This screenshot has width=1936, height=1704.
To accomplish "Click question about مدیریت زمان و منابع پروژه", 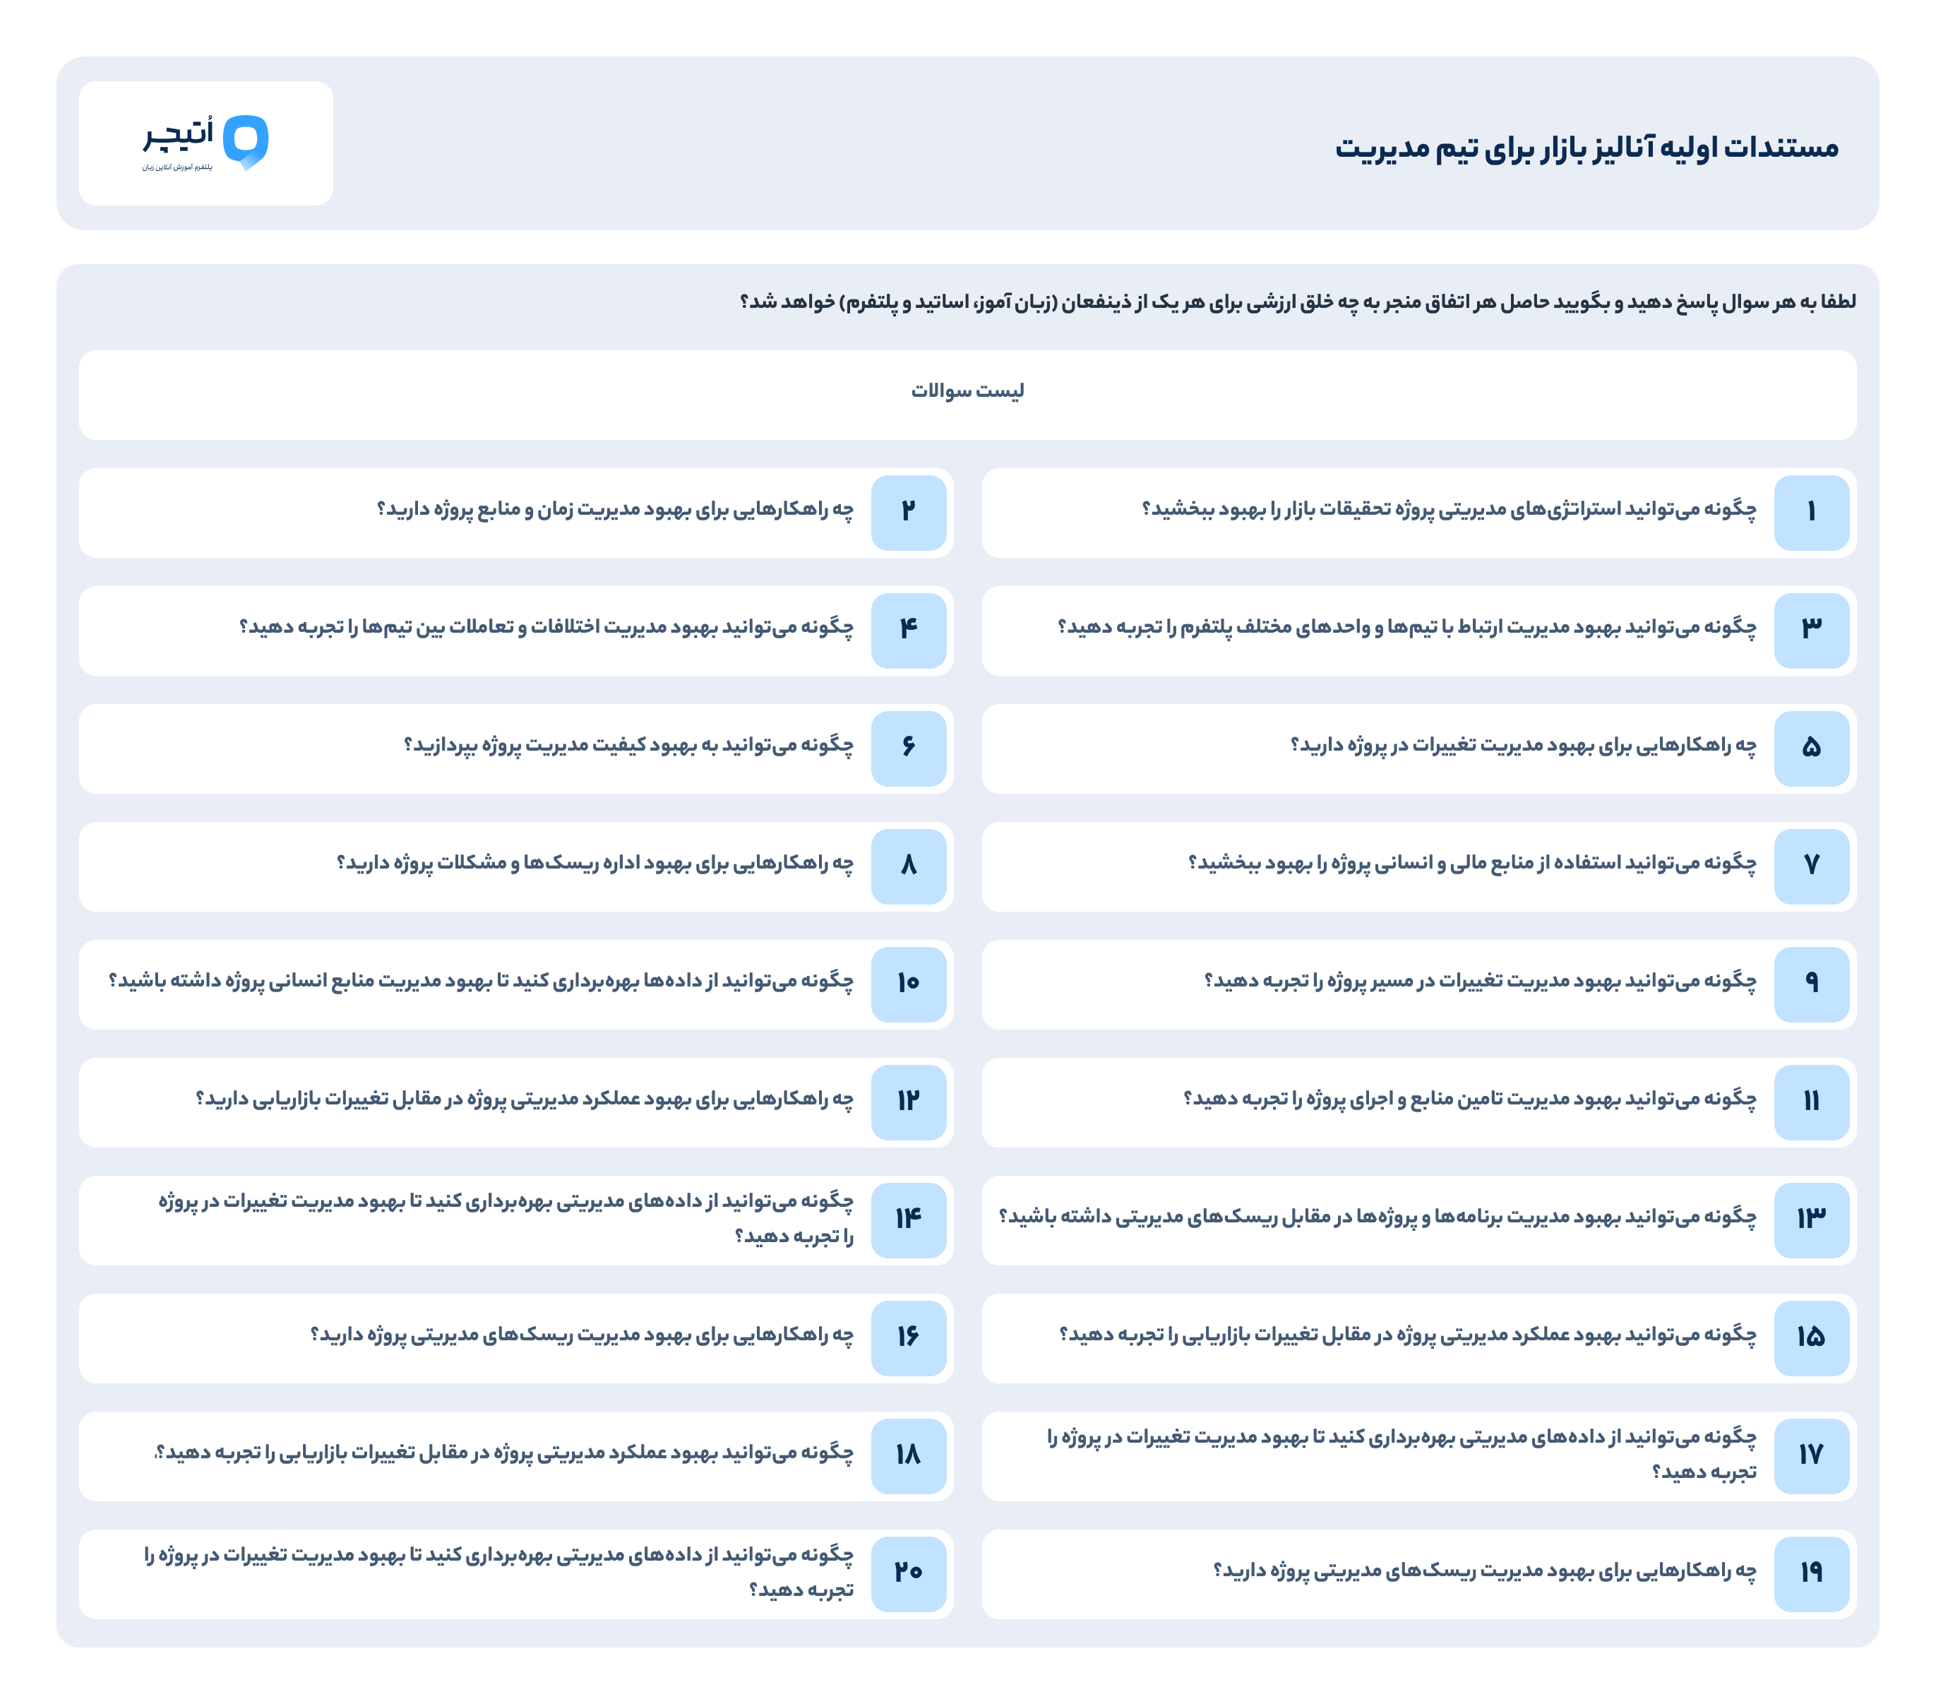I will [x=616, y=510].
